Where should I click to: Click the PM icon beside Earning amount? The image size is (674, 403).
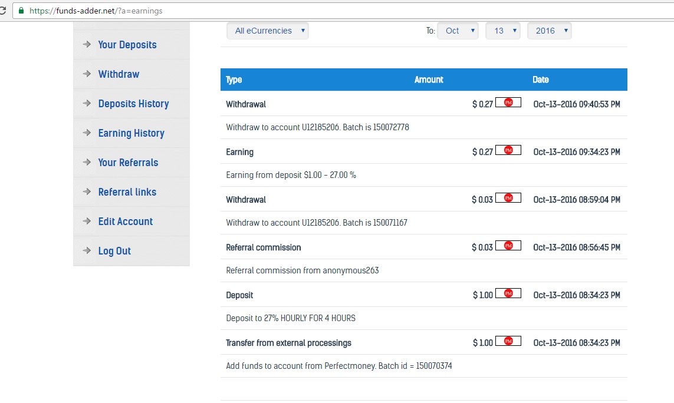coord(508,150)
